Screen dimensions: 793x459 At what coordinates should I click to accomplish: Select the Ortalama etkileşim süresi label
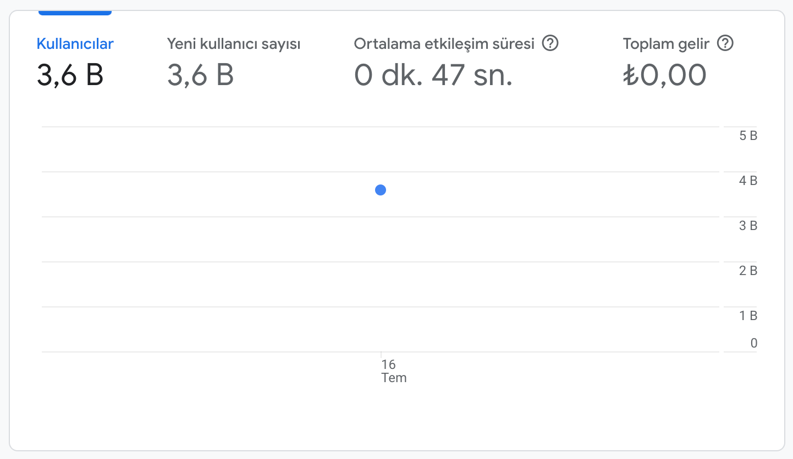point(444,44)
